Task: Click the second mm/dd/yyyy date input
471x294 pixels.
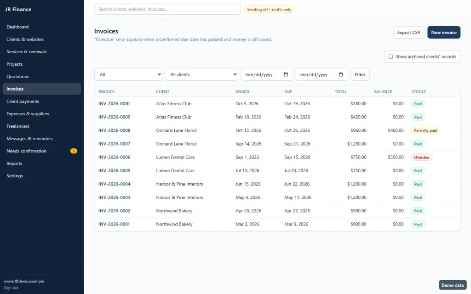Action: coord(322,74)
